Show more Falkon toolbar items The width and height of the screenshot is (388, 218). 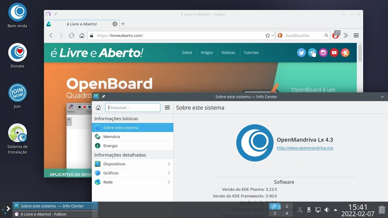(x=346, y=35)
